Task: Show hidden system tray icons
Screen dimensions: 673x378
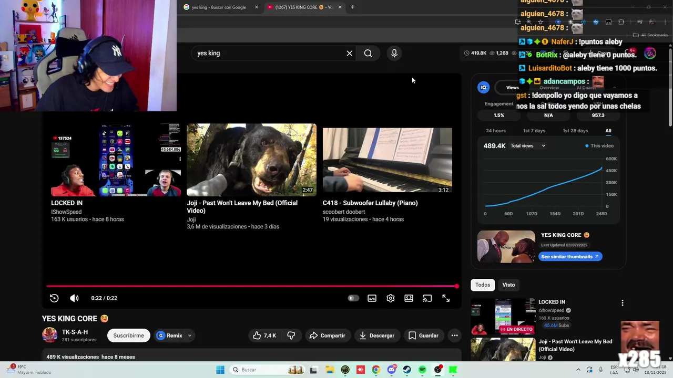Action: coord(578,370)
